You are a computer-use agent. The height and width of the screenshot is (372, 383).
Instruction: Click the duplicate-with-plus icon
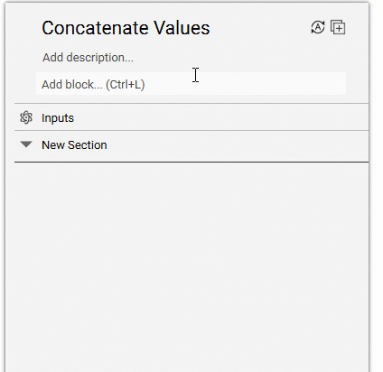click(338, 27)
